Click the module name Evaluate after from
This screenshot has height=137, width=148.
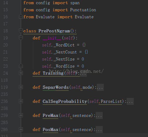click(45, 17)
